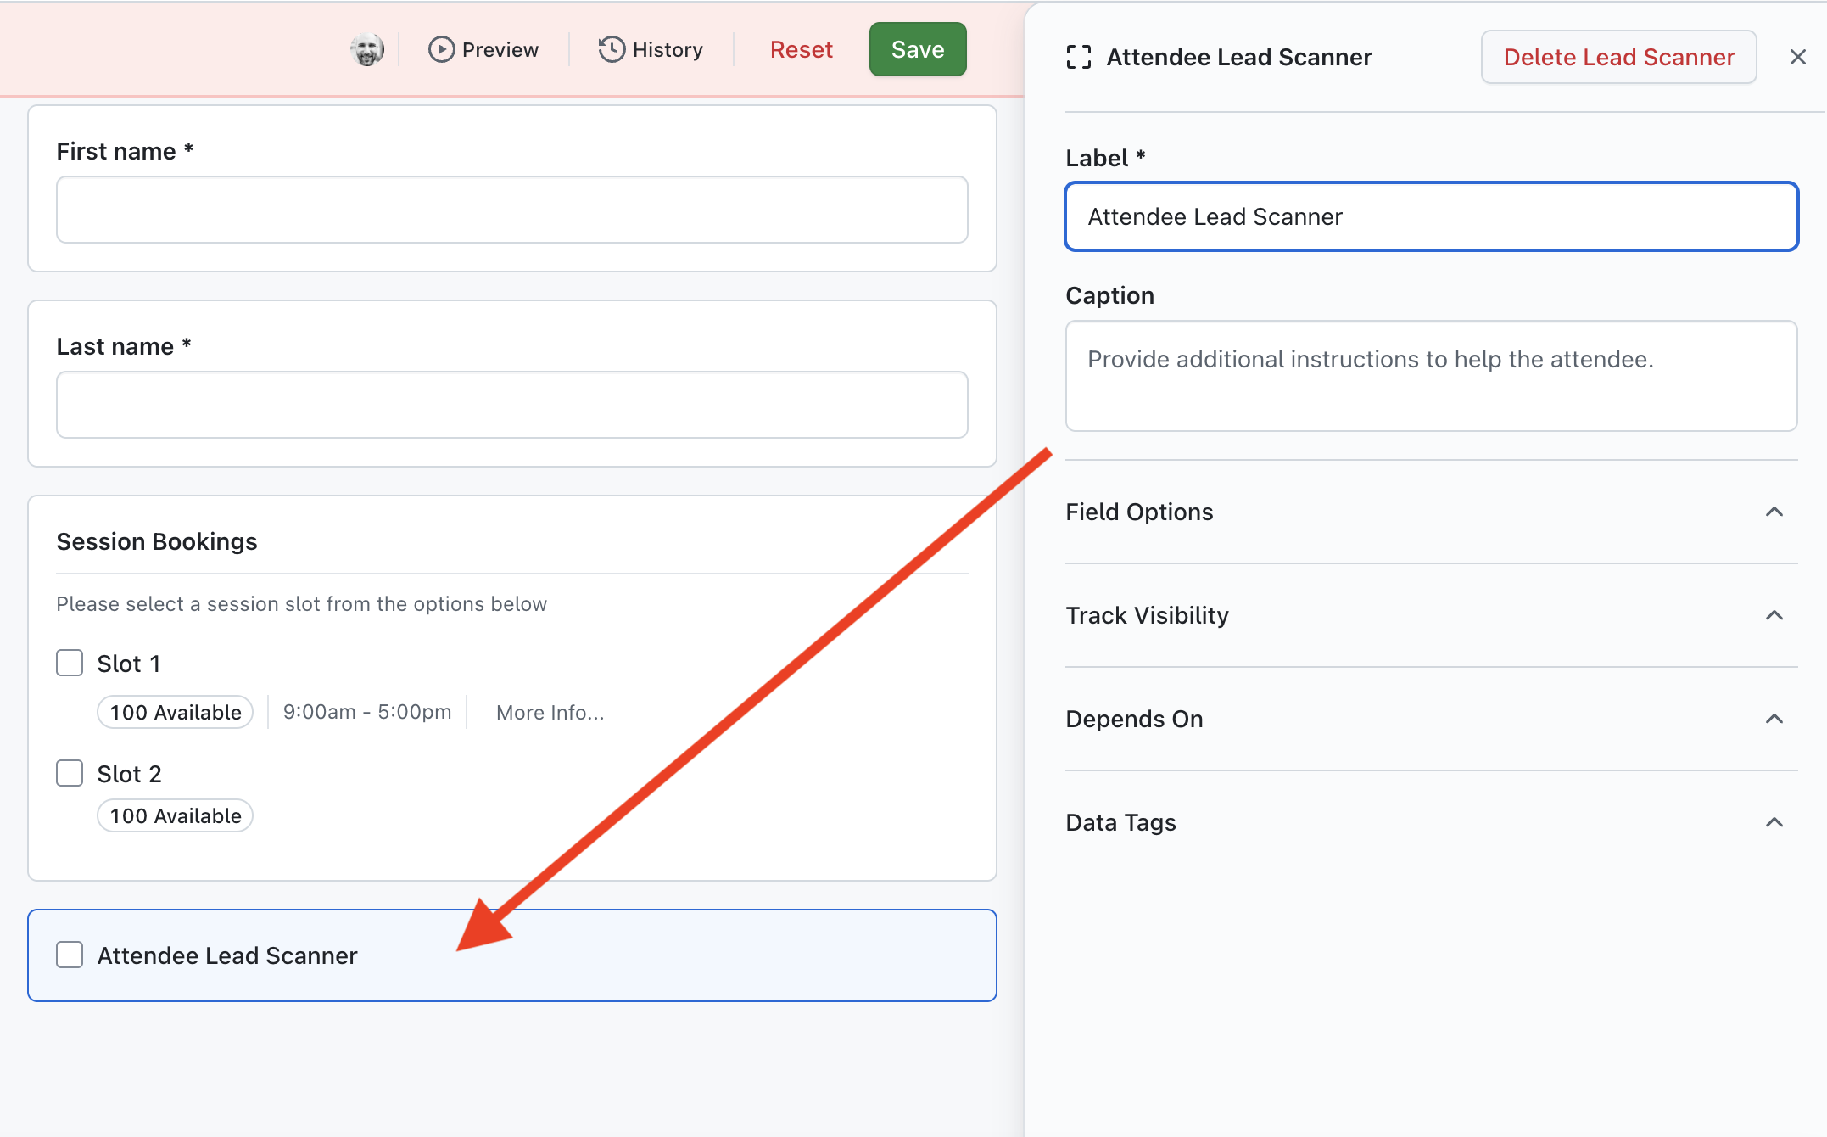Tick the Slot 1 checkbox

click(x=70, y=663)
